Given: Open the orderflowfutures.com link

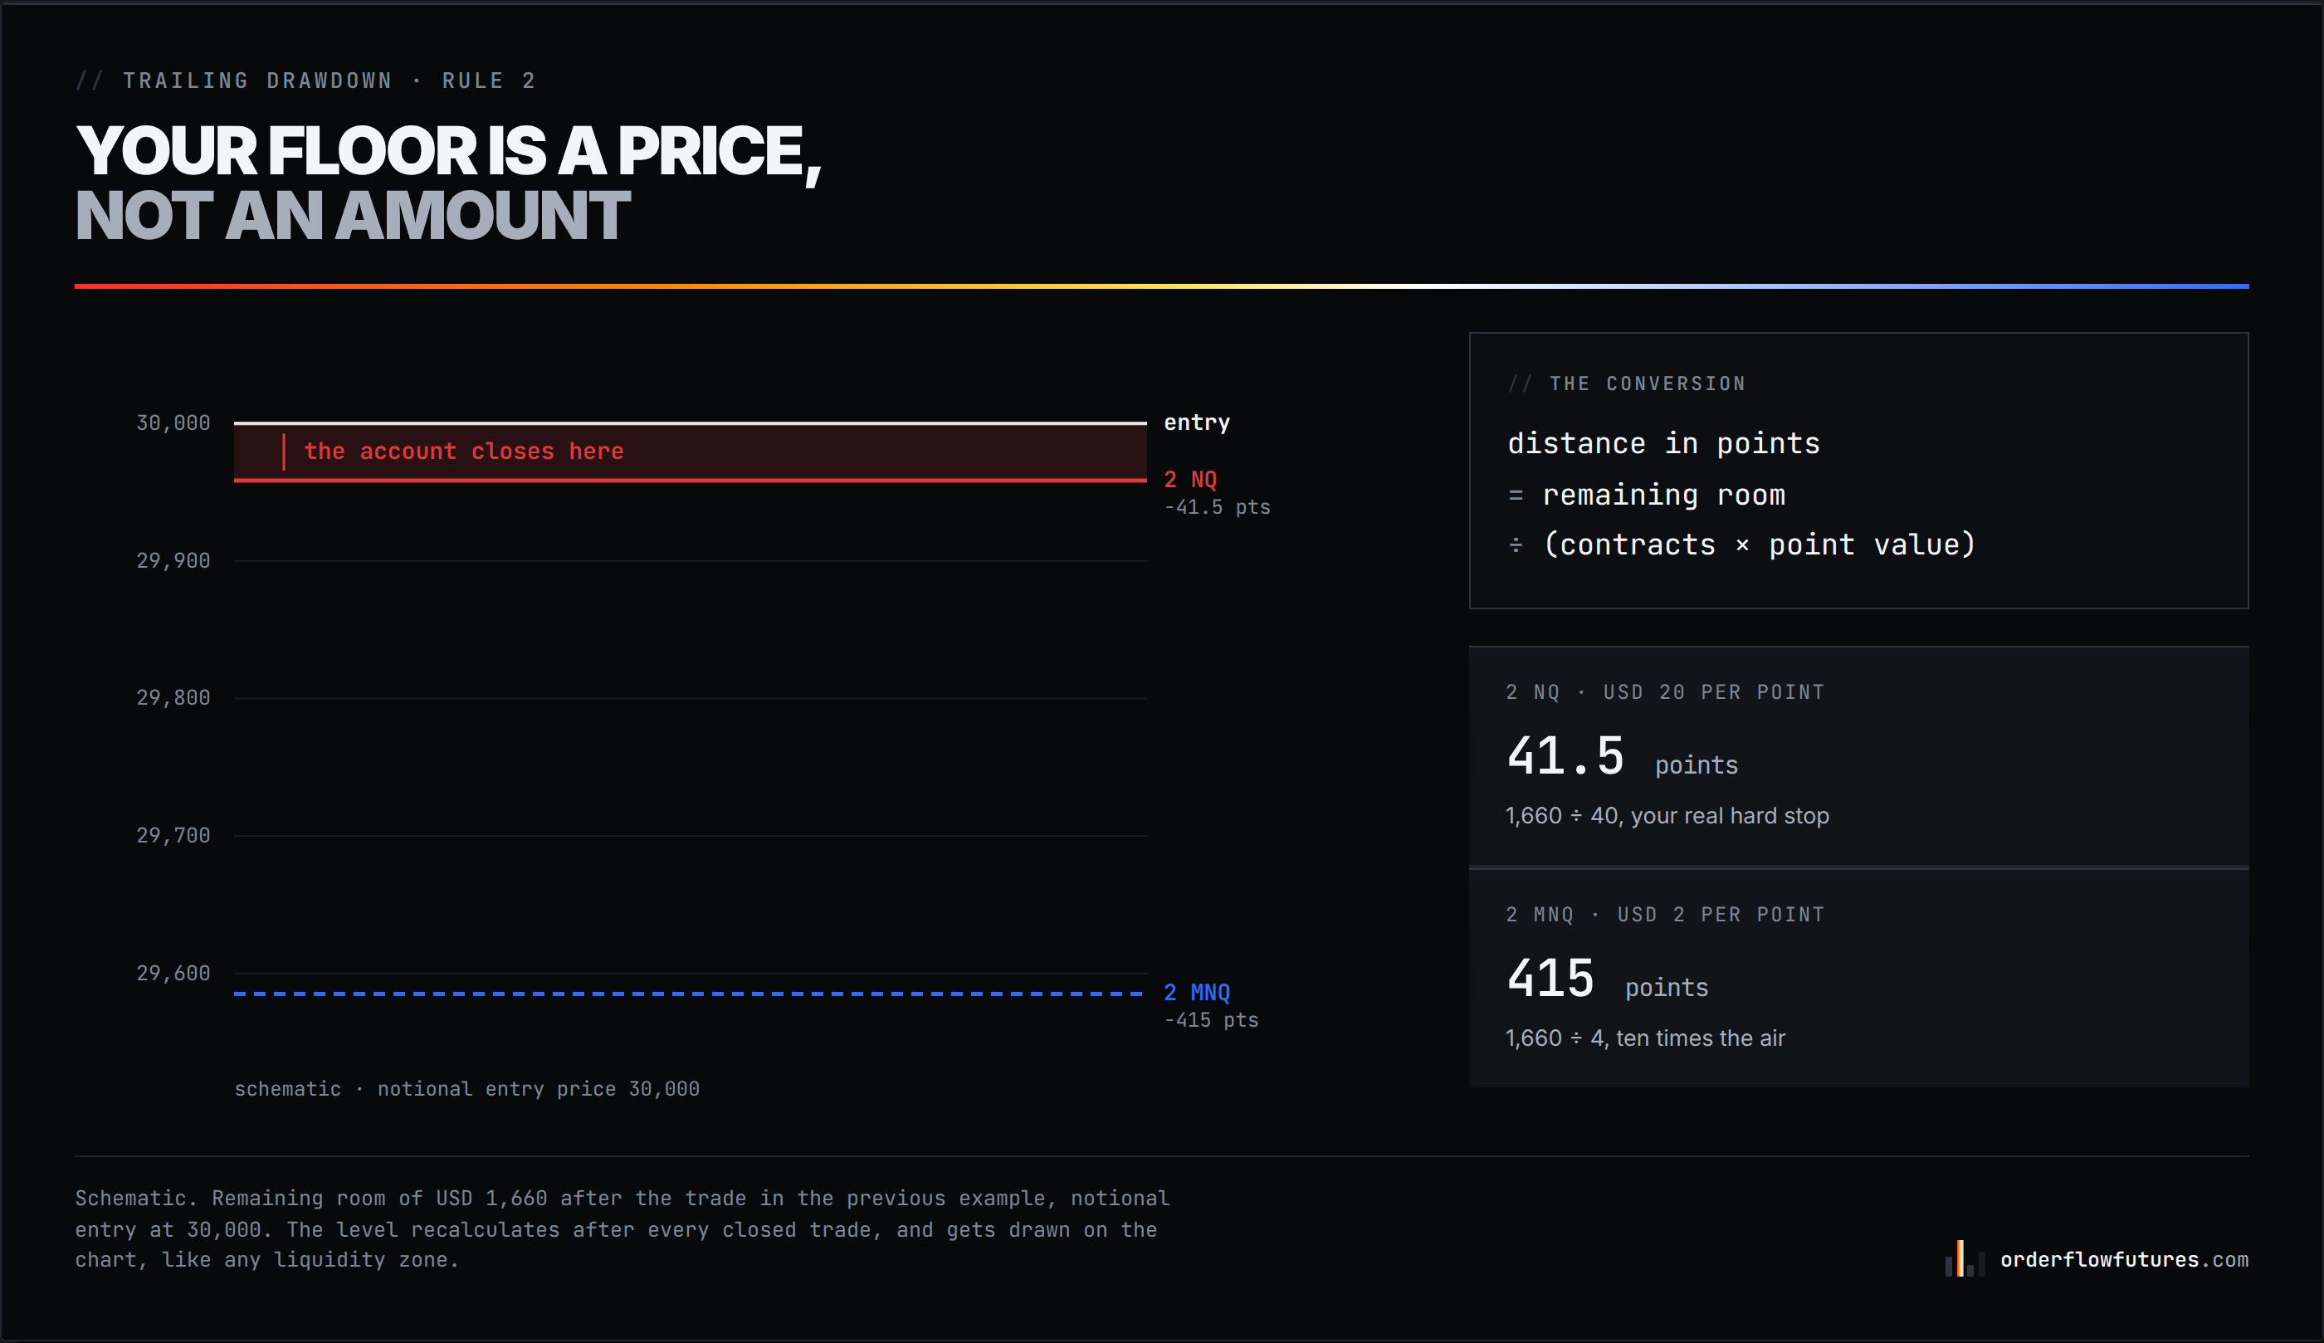Looking at the screenshot, I should coord(2124,1259).
